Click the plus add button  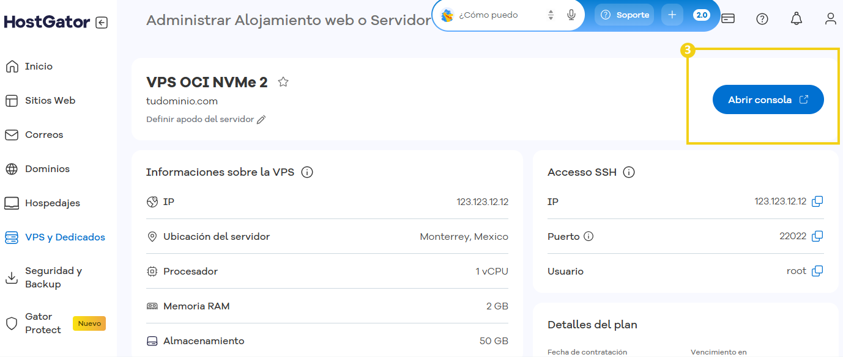pos(672,15)
